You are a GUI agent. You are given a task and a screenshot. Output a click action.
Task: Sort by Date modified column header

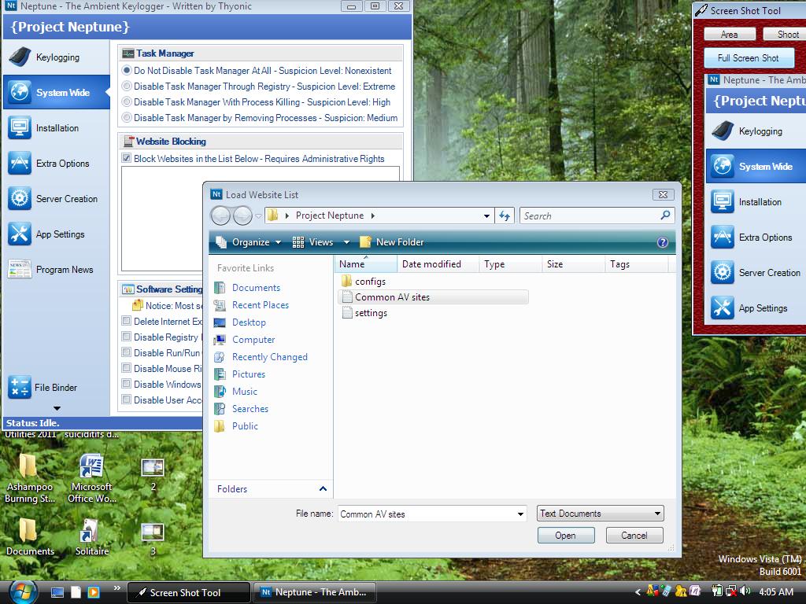click(438, 264)
